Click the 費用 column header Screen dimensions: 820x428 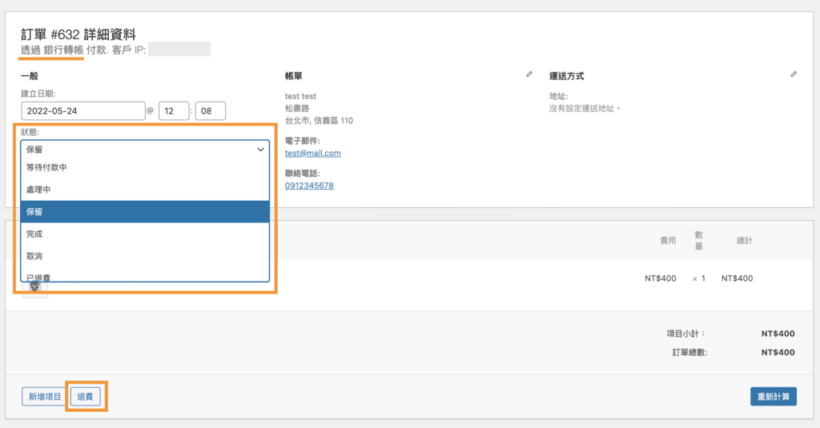668,240
